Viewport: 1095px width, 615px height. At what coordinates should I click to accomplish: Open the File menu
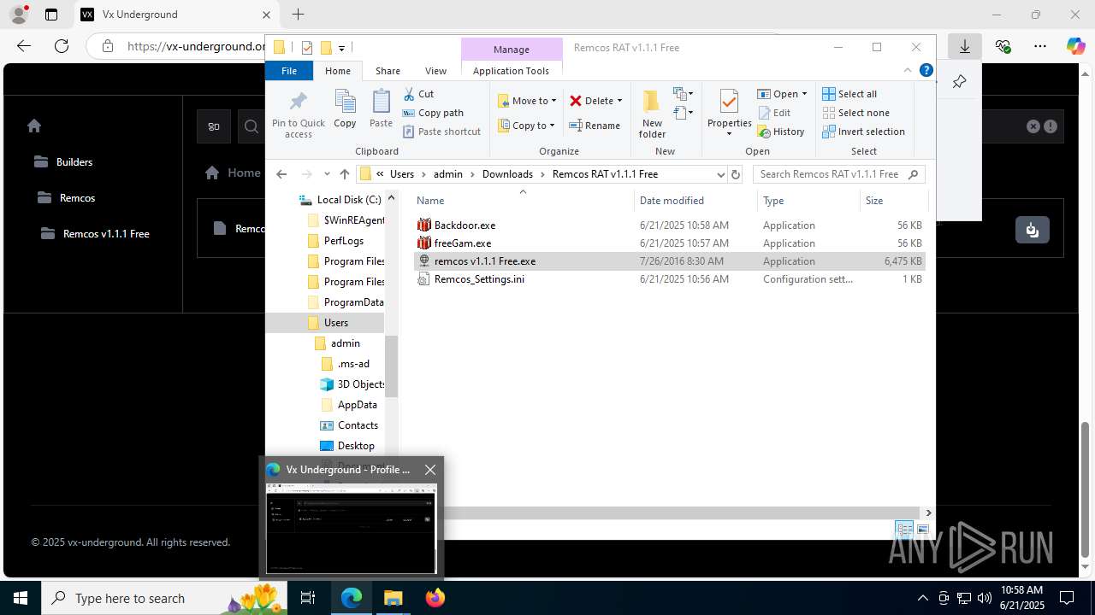(289, 71)
